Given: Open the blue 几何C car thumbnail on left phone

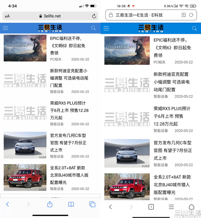Looking at the screenshot, I should (x=25, y=145).
